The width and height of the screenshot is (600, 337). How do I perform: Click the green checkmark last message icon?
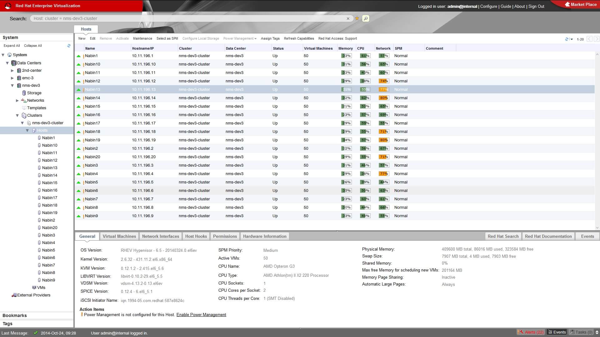pos(36,333)
